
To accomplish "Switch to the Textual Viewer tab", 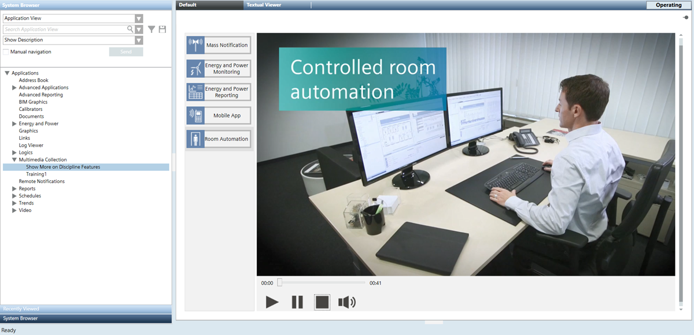I will click(x=263, y=5).
